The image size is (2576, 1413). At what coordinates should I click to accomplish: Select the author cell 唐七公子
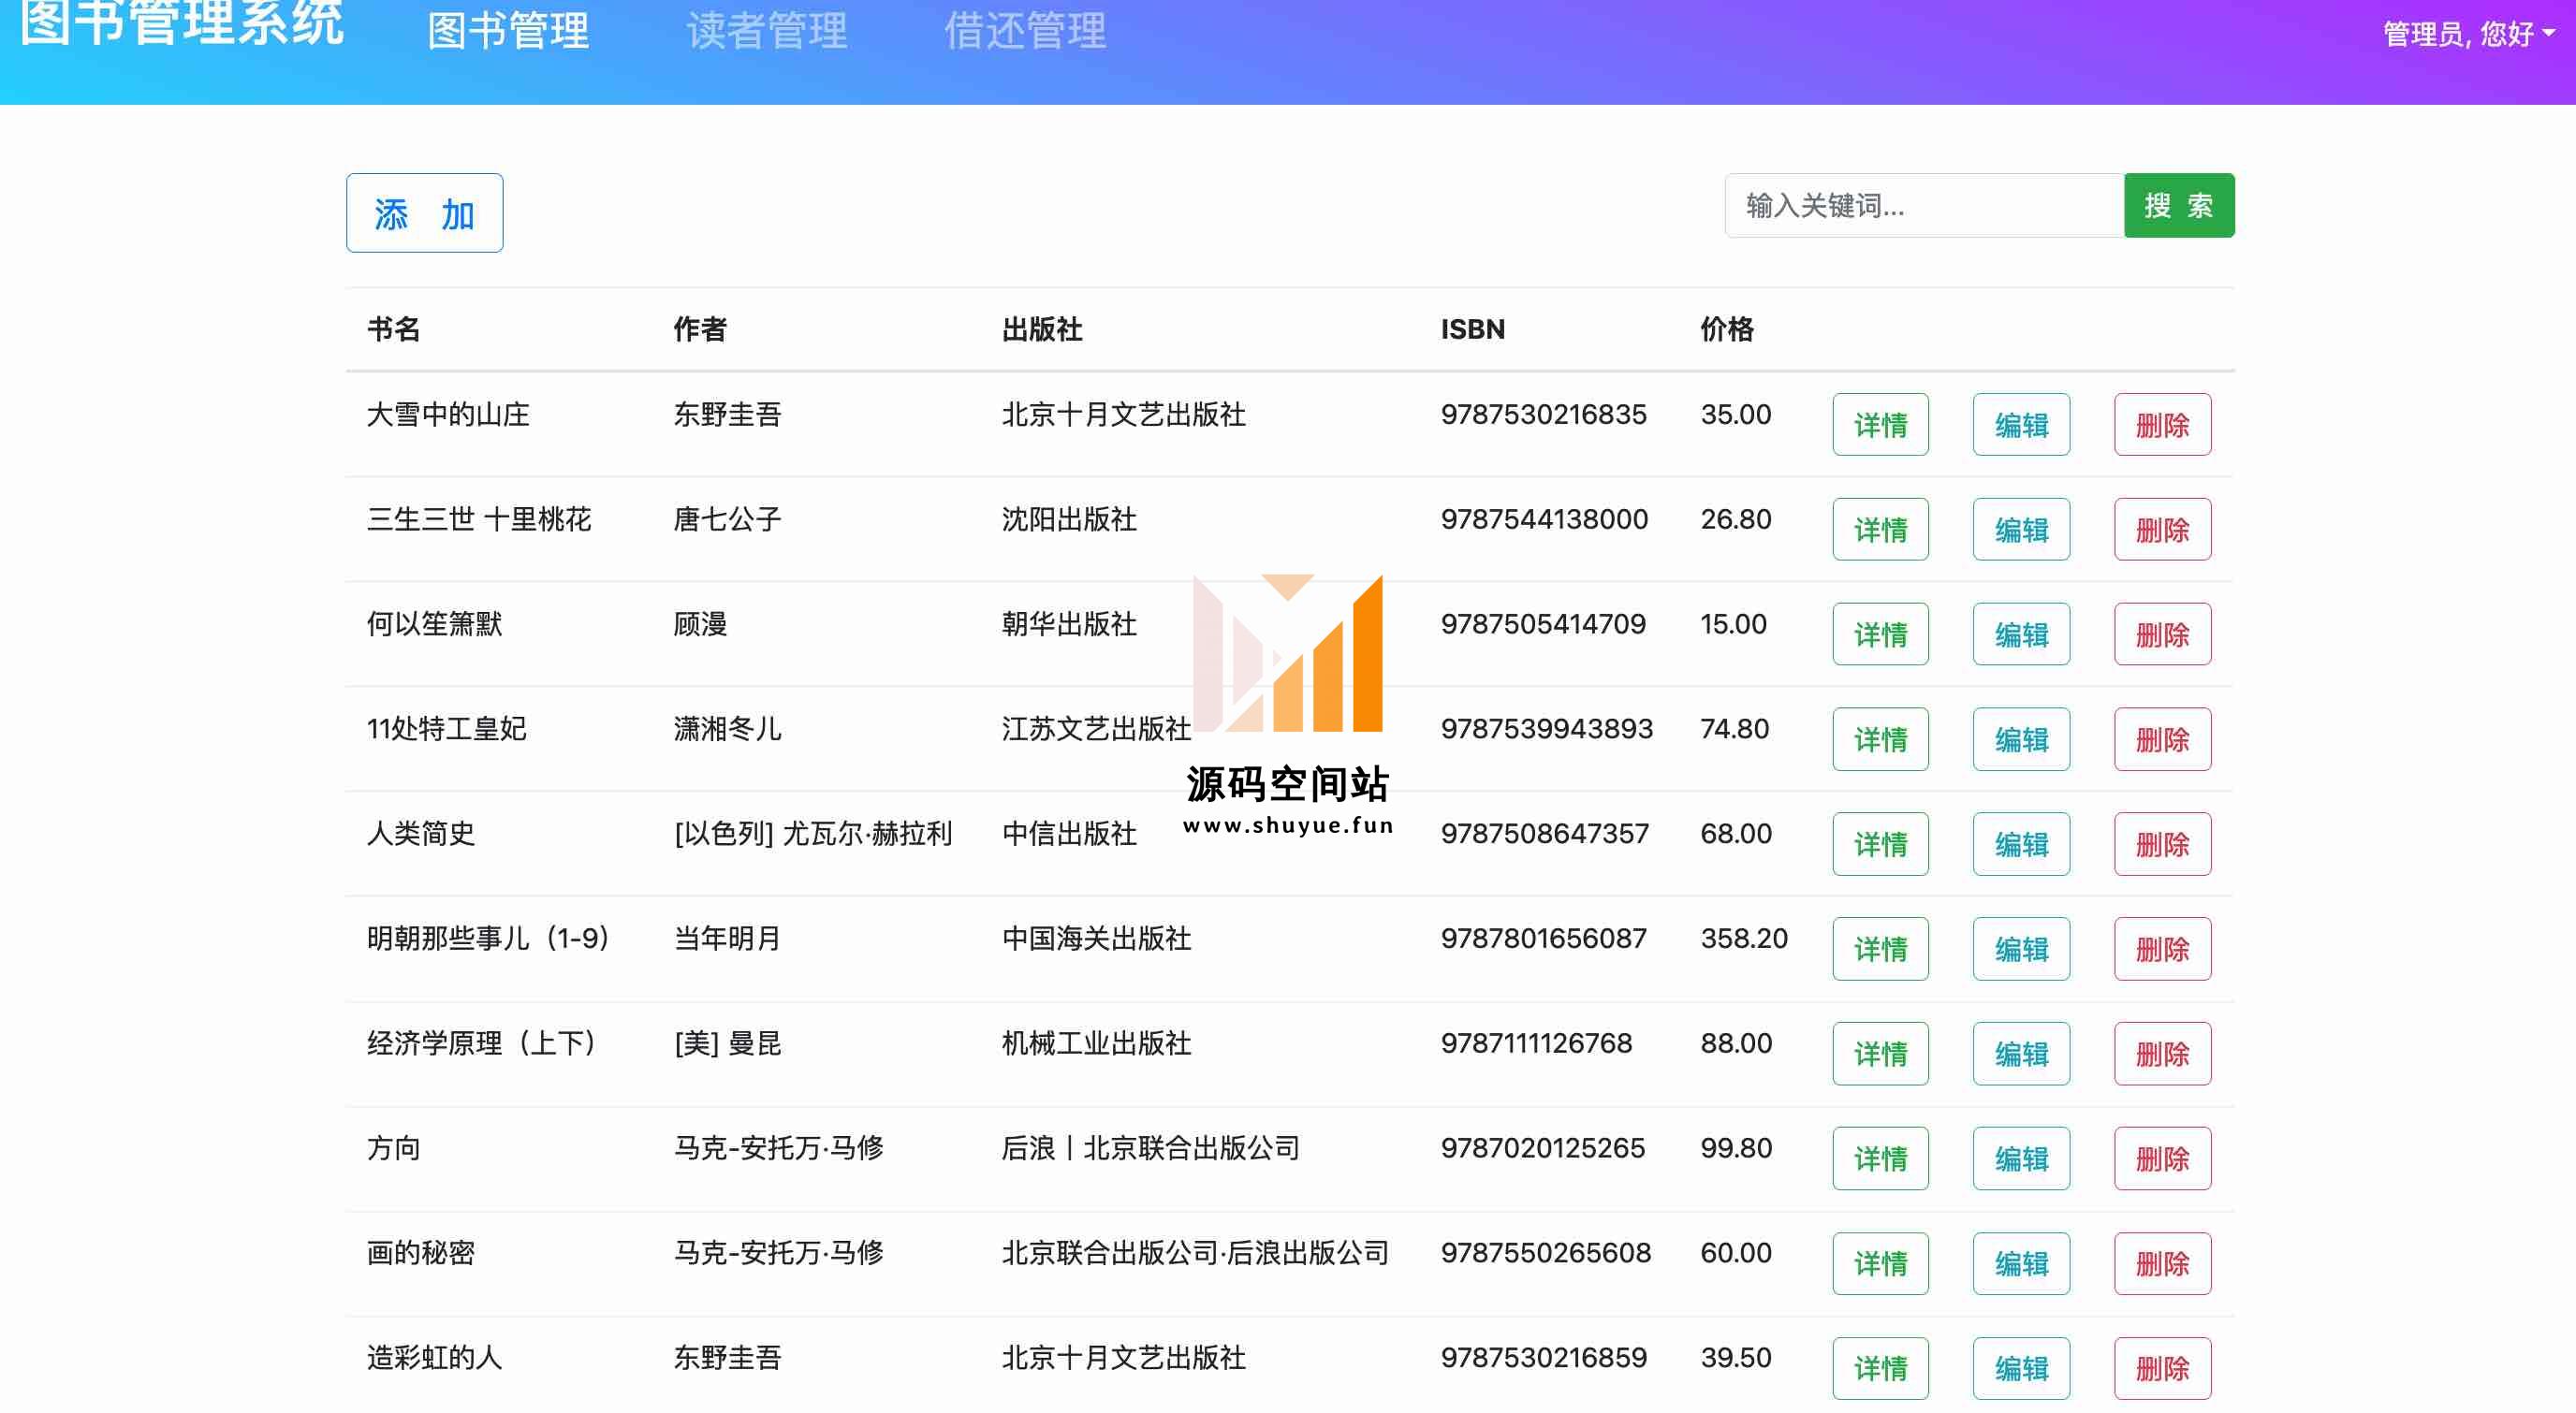point(727,519)
